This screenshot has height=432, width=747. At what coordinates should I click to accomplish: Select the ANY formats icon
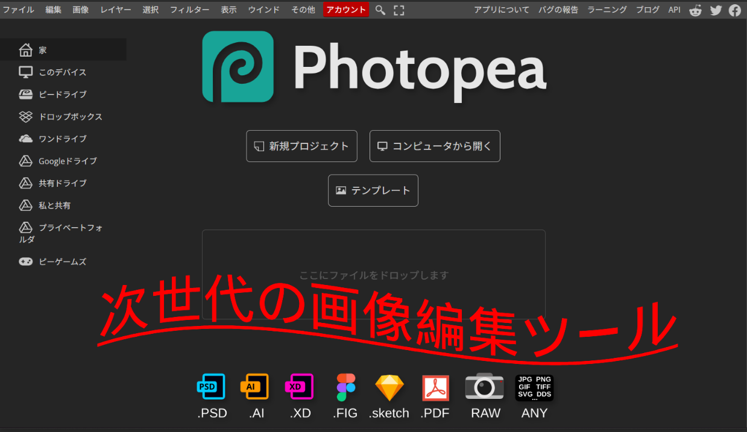coord(534,387)
